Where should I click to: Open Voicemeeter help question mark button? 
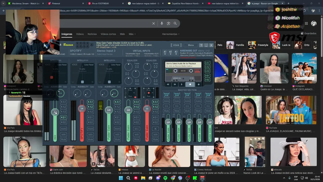click(201, 45)
